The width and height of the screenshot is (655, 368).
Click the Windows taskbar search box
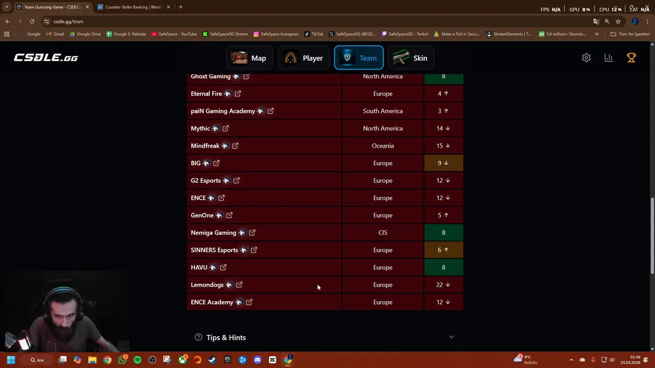(x=37, y=360)
